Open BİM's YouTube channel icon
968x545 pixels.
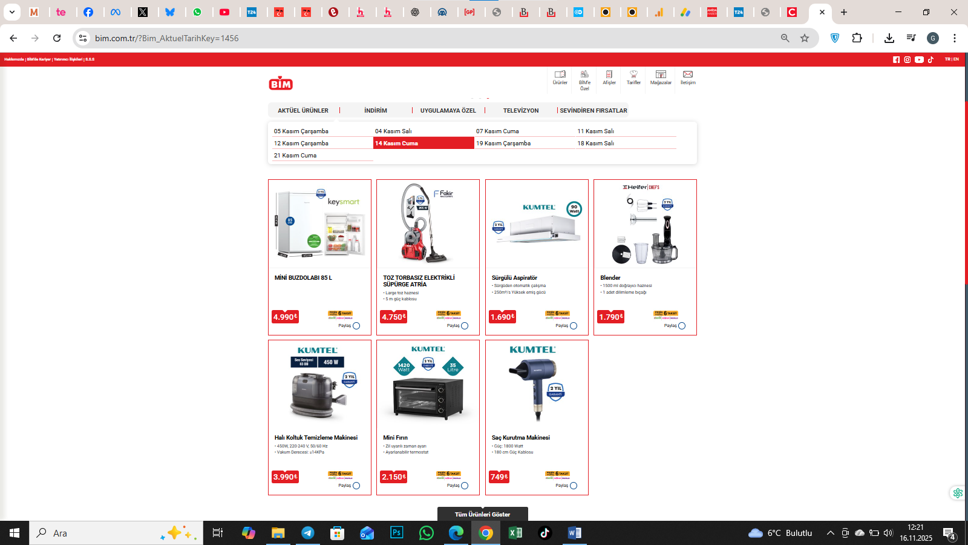(919, 59)
